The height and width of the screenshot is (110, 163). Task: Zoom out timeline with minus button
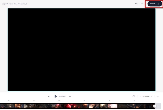point(140,96)
